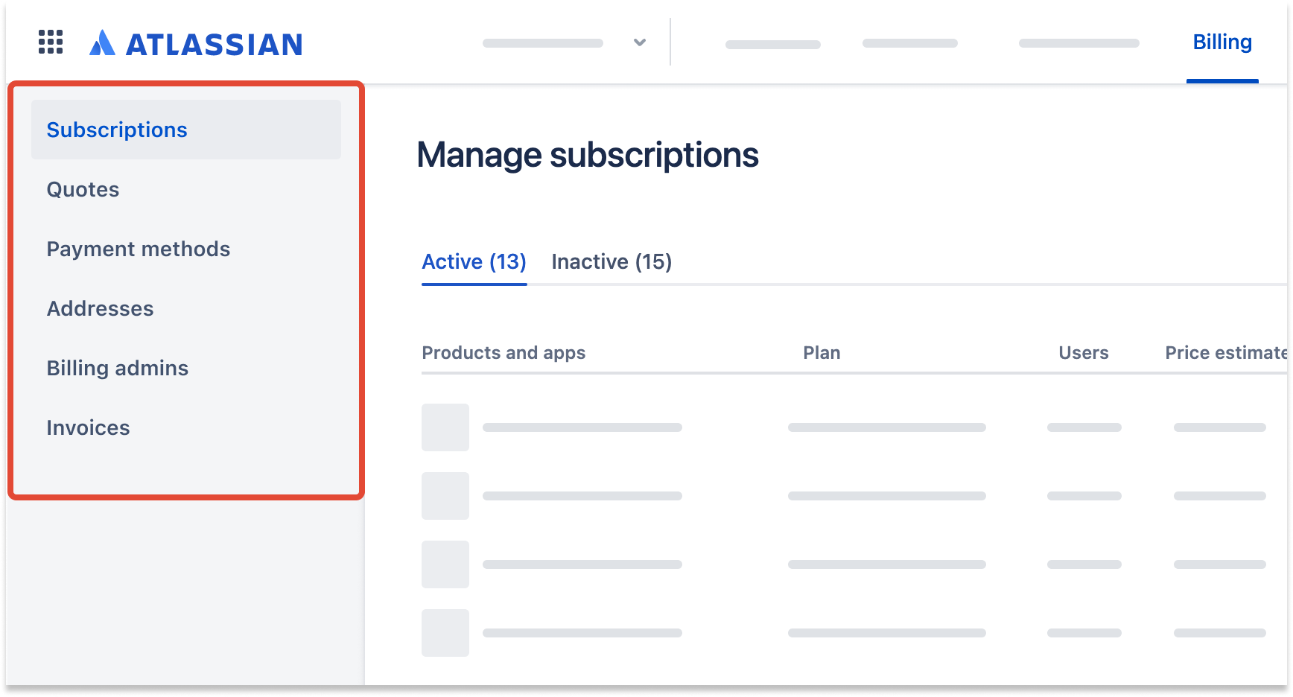This screenshot has width=1293, height=697.
Task: Switch to the Inactive (15) tab
Action: [611, 262]
